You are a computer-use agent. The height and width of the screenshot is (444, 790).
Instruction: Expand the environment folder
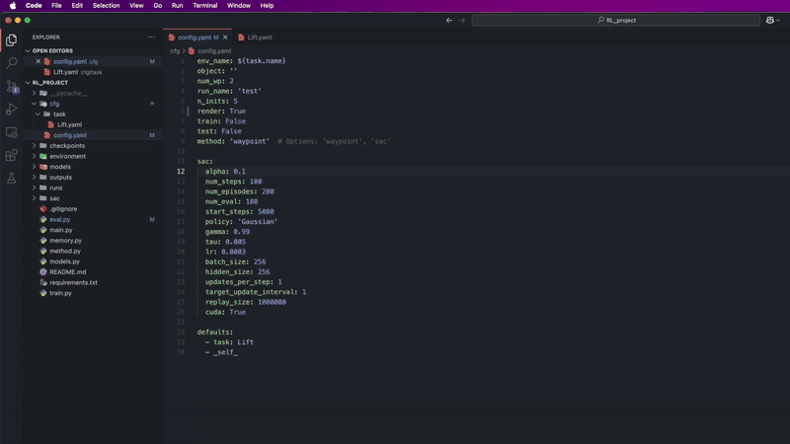pos(67,157)
